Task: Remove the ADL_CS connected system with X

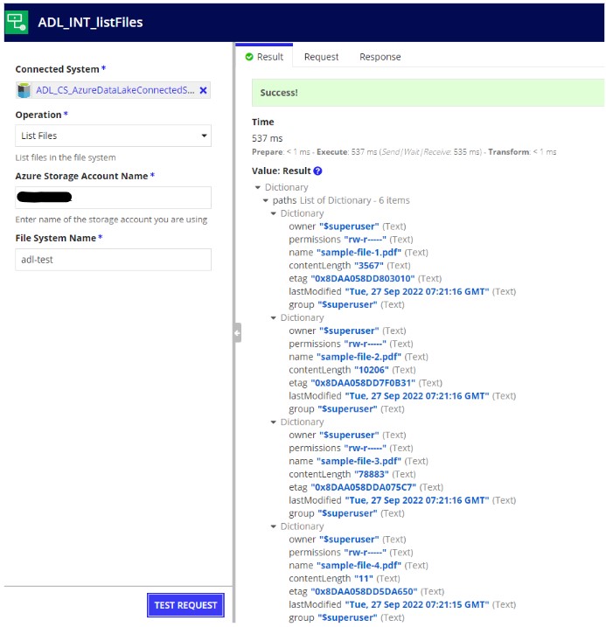Action: click(203, 90)
